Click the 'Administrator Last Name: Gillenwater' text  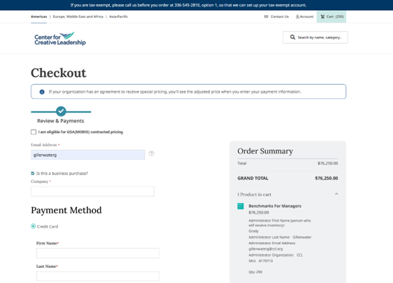click(280, 237)
